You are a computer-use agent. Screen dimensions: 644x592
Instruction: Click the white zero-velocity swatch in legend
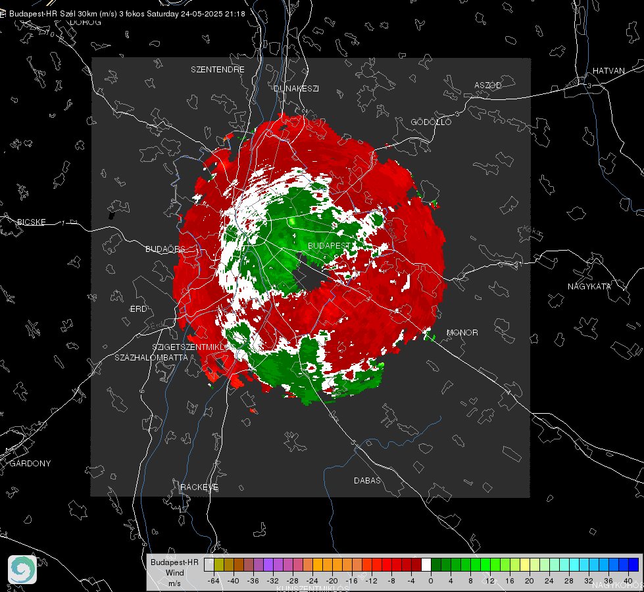point(426,565)
